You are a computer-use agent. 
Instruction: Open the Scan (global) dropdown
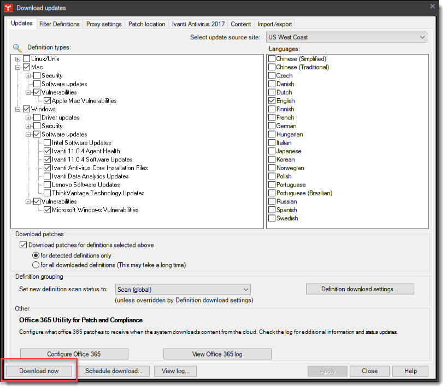click(245, 289)
